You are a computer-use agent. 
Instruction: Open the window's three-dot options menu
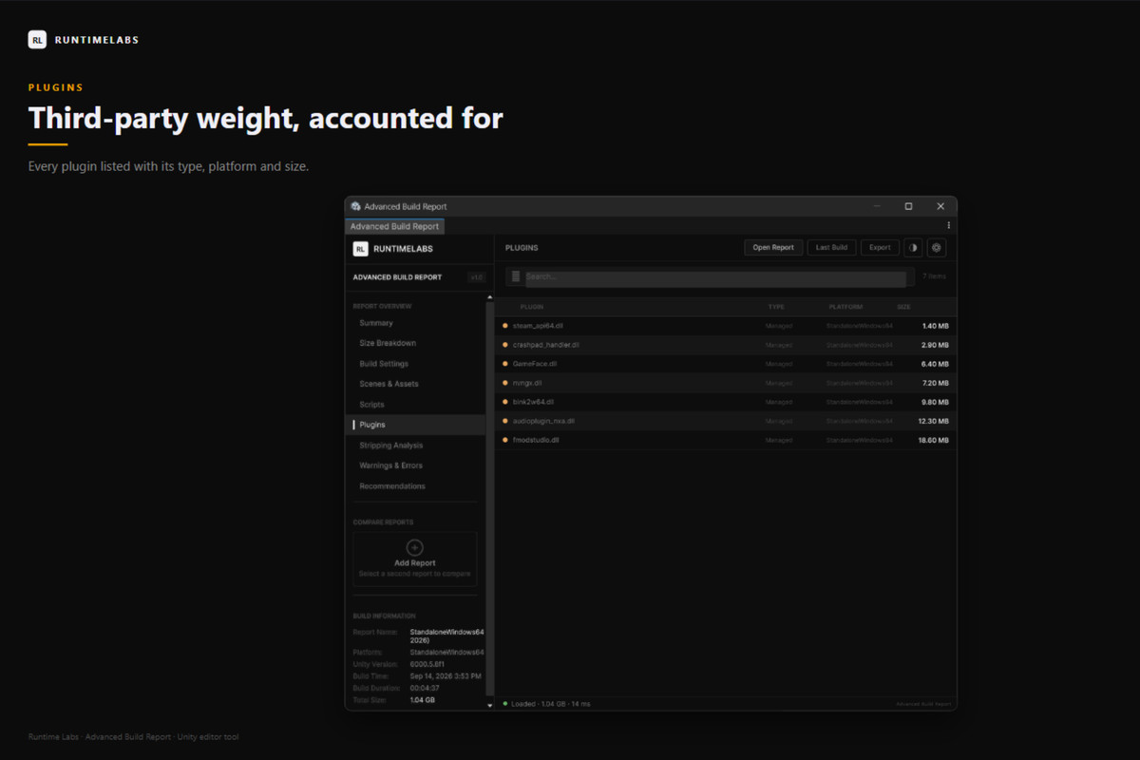(948, 226)
